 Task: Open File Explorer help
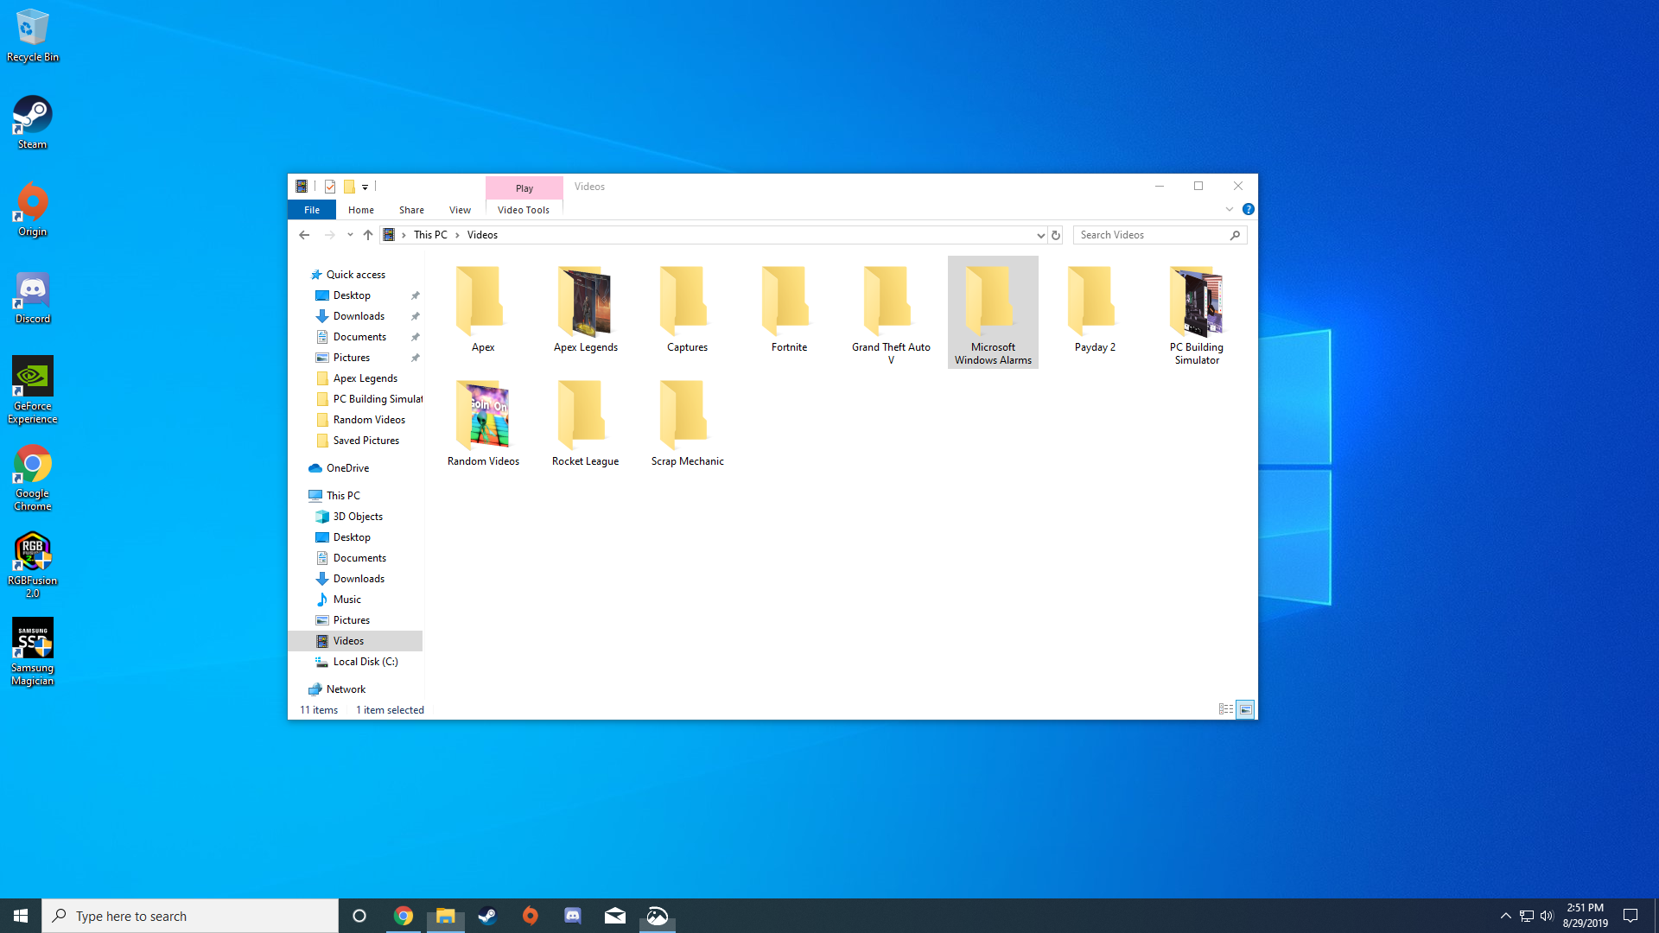(x=1249, y=209)
